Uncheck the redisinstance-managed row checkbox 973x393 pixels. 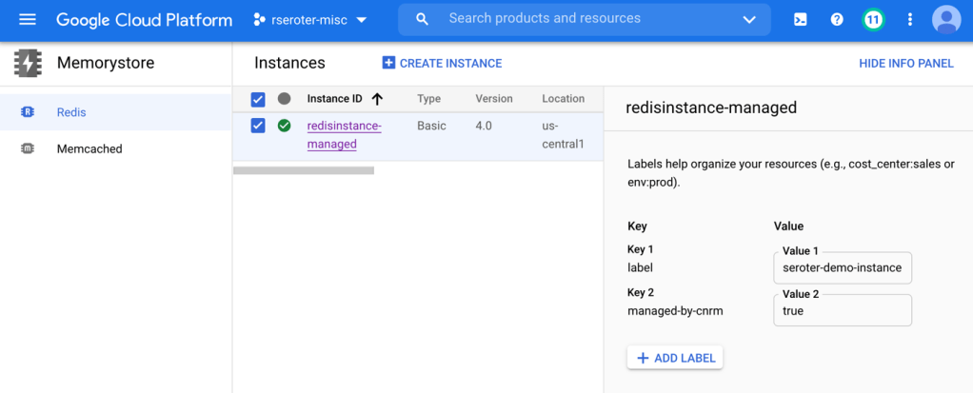[x=258, y=126]
